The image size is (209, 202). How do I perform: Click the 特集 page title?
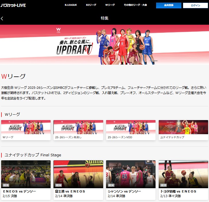[105, 18]
